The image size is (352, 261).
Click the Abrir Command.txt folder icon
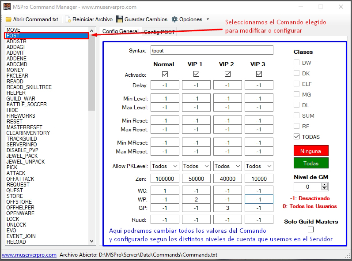8,19
